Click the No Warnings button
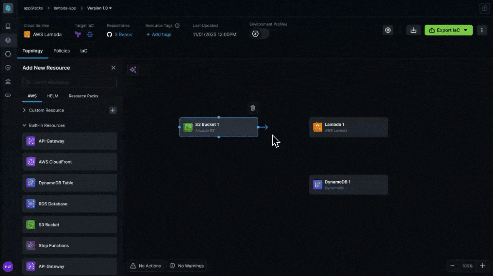The image size is (493, 276). click(187, 266)
